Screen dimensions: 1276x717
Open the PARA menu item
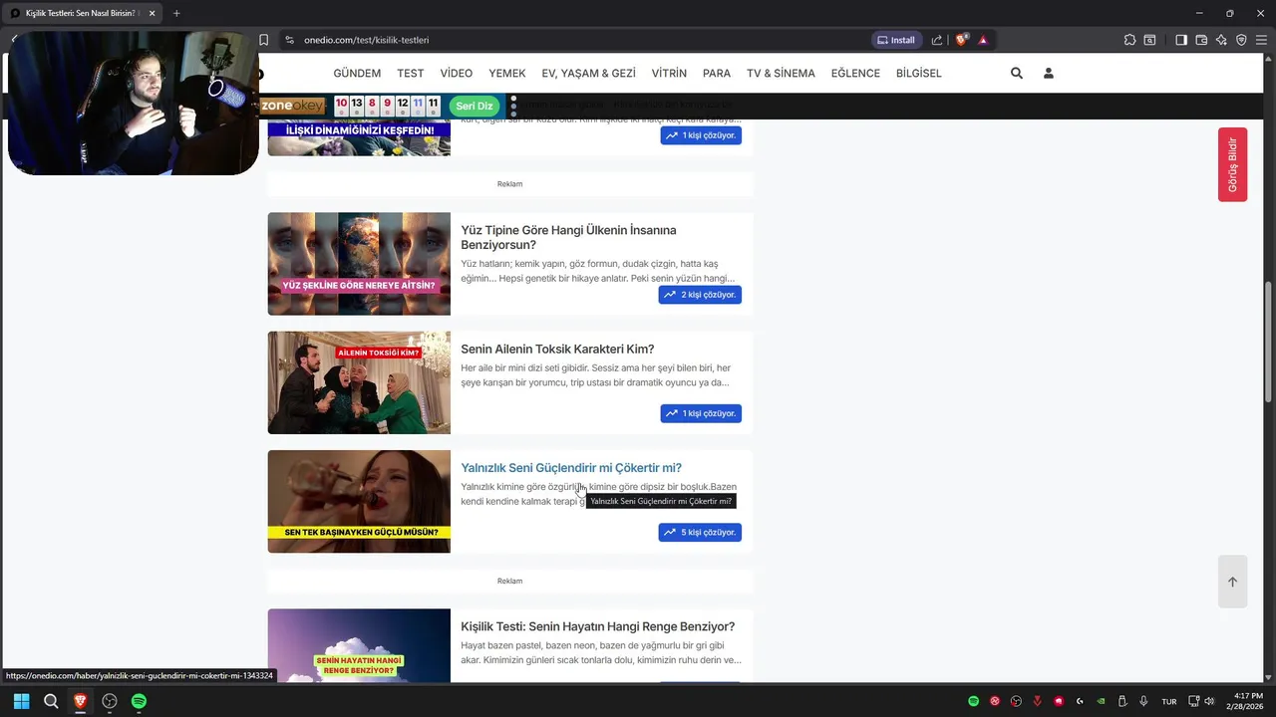(716, 73)
